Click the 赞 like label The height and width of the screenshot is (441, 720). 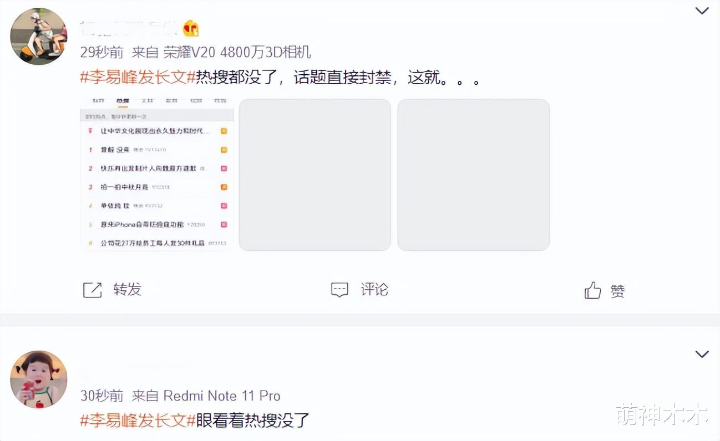618,291
